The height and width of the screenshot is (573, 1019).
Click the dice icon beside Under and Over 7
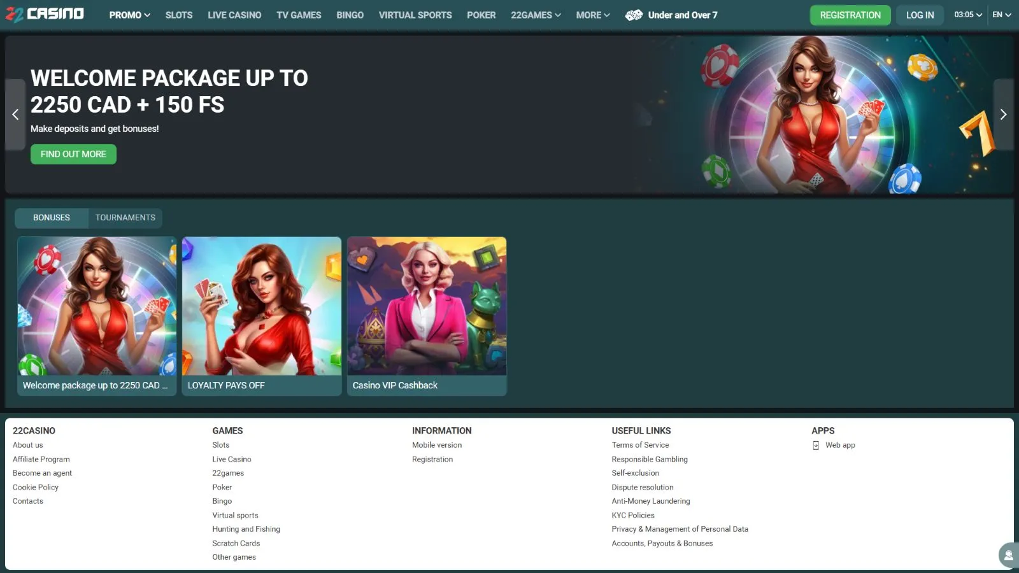coord(634,15)
